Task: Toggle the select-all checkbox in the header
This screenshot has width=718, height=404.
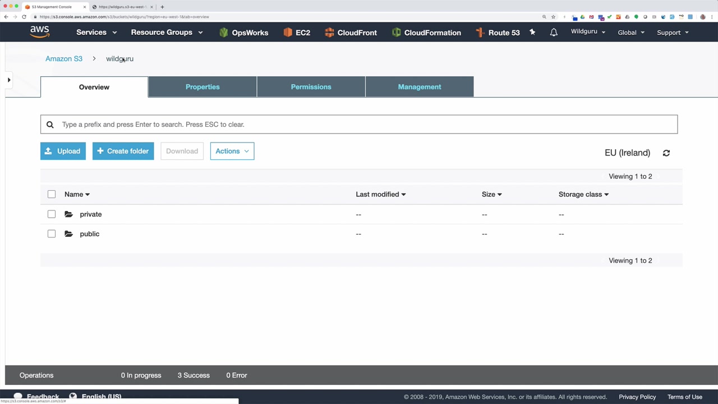Action: pos(52,194)
